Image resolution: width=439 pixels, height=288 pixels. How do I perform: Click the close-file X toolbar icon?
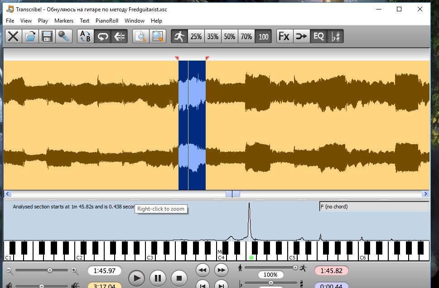click(13, 36)
